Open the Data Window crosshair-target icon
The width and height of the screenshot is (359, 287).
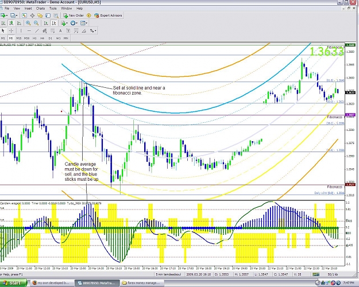[x=32, y=15]
